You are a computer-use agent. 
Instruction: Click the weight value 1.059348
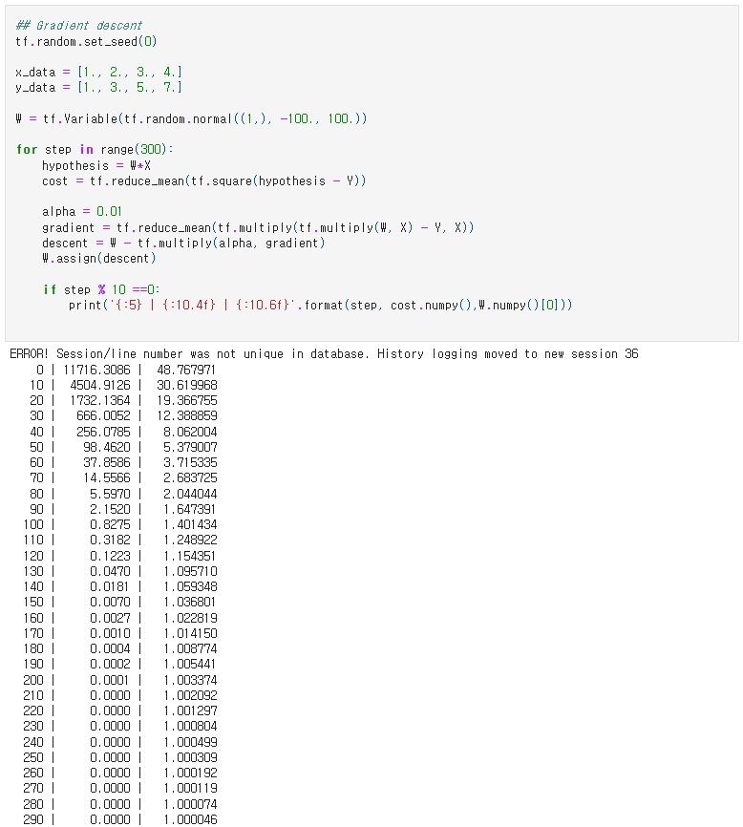click(190, 586)
